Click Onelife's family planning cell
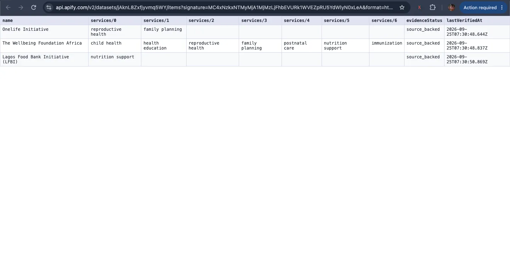This screenshot has width=510, height=279. click(164, 32)
